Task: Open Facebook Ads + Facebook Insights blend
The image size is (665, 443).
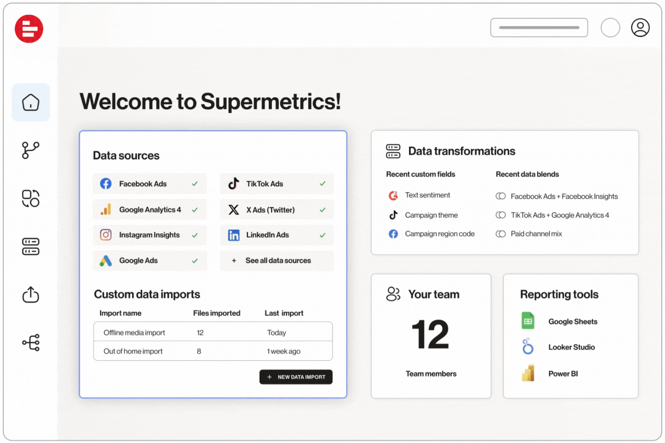Action: (x=564, y=196)
